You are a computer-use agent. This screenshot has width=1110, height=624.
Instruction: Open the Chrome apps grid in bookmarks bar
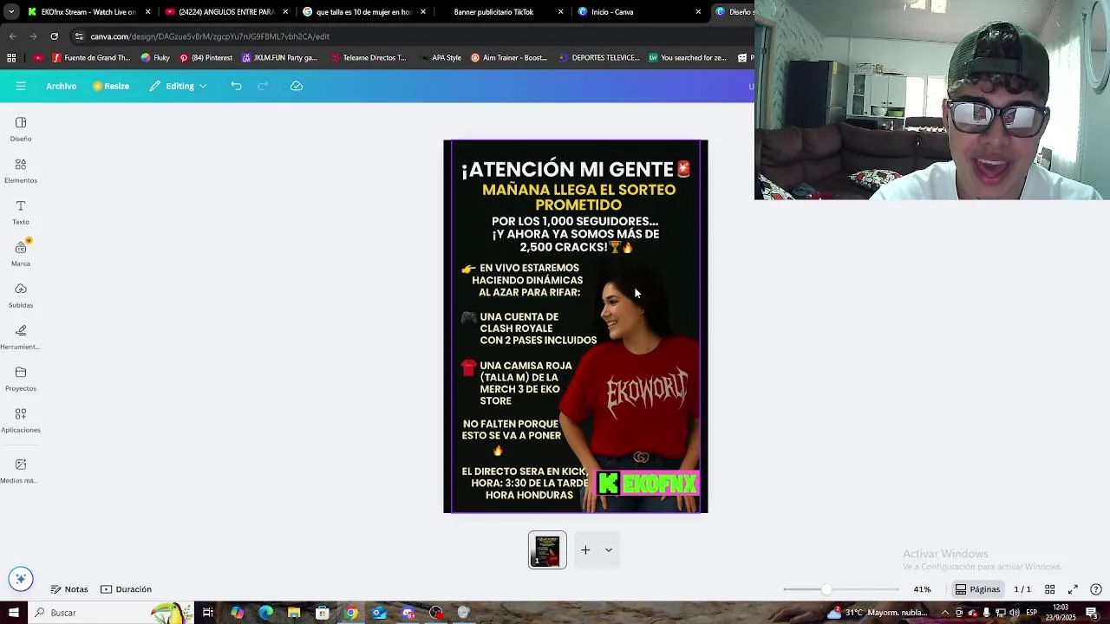[x=11, y=58]
